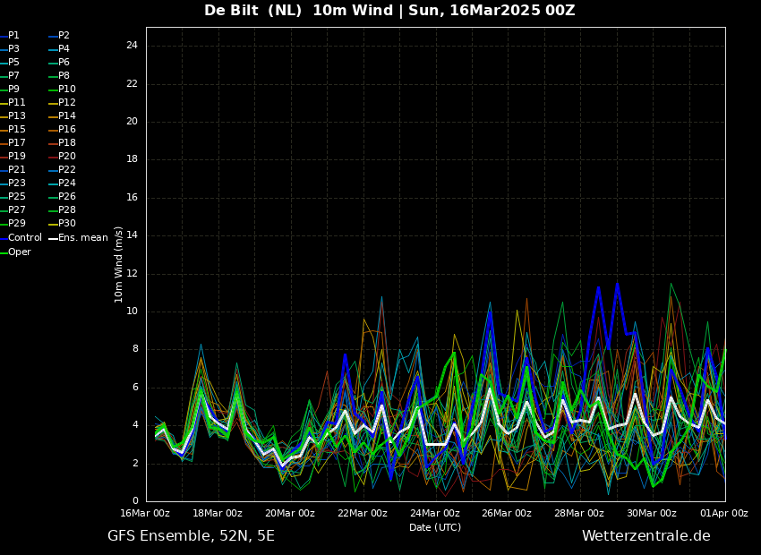
Task: Select the P2 legend label
Action: coord(64,36)
